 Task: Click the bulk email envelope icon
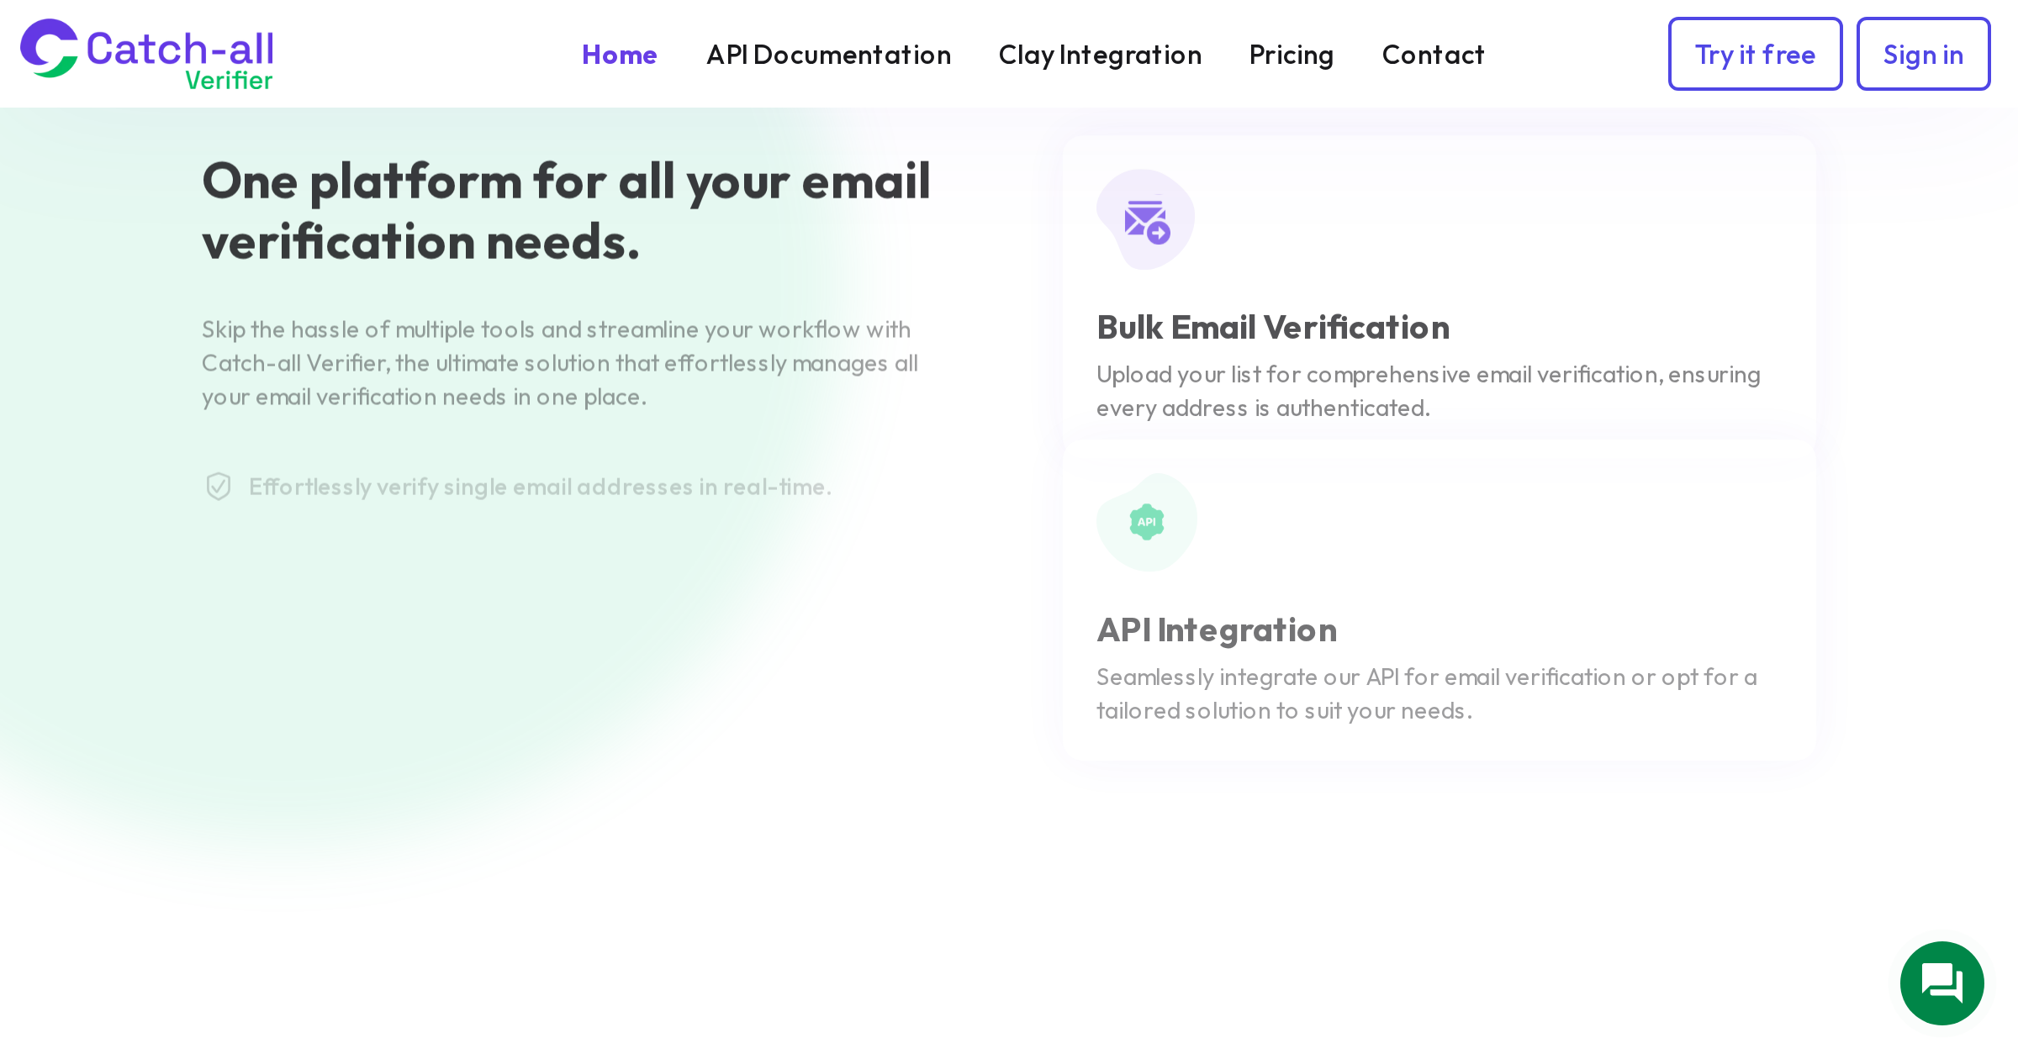[1146, 221]
